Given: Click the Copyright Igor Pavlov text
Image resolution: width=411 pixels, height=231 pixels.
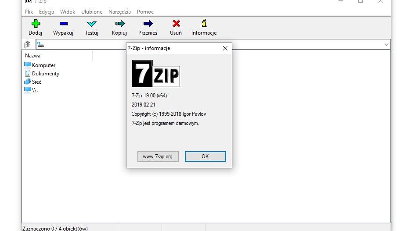Looking at the screenshot, I should pyautogui.click(x=169, y=114).
